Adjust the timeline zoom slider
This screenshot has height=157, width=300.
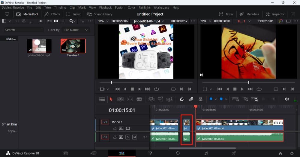click(x=268, y=99)
